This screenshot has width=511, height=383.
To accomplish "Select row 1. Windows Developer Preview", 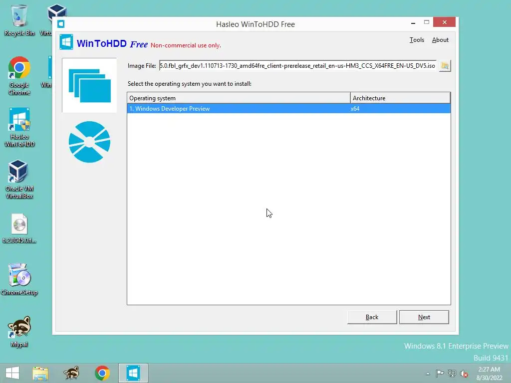I will (289, 109).
